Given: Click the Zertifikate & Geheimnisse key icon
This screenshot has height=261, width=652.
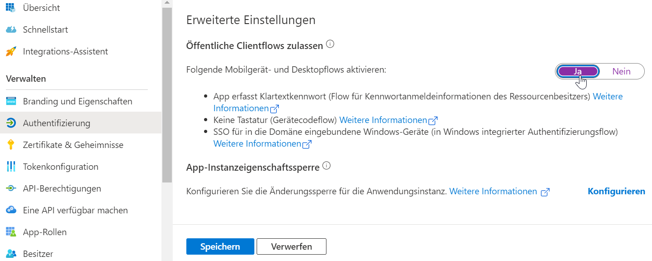Looking at the screenshot, I should (11, 145).
